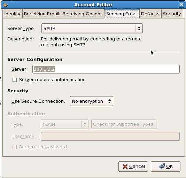The height and width of the screenshot is (178, 186).
Task: Click the Server Configuration heading
Action: tap(35, 59)
